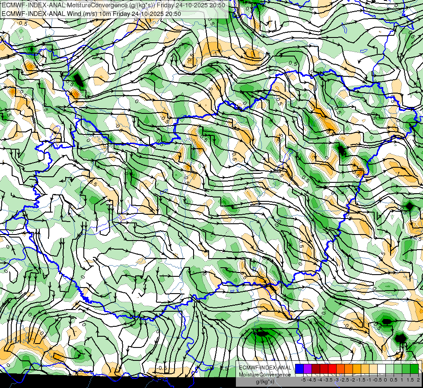Click the Wind (m/s) 10m title line
This screenshot has height=388, width=423.
point(91,14)
